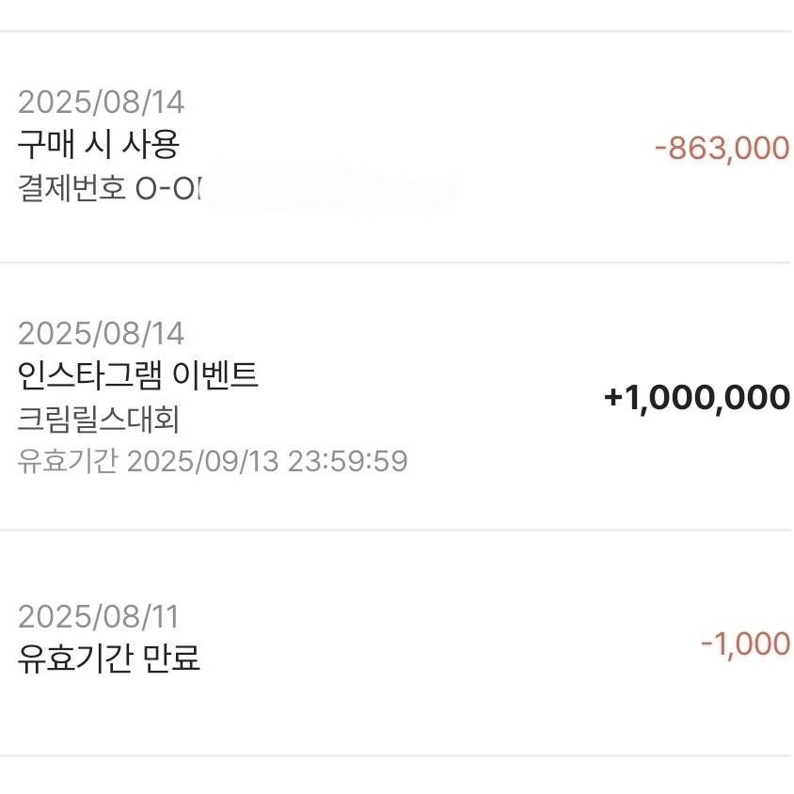Click the date above 인스타그램 이벤트

102,334
